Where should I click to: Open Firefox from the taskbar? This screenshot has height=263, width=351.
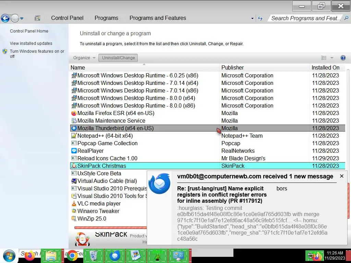pos(29,256)
